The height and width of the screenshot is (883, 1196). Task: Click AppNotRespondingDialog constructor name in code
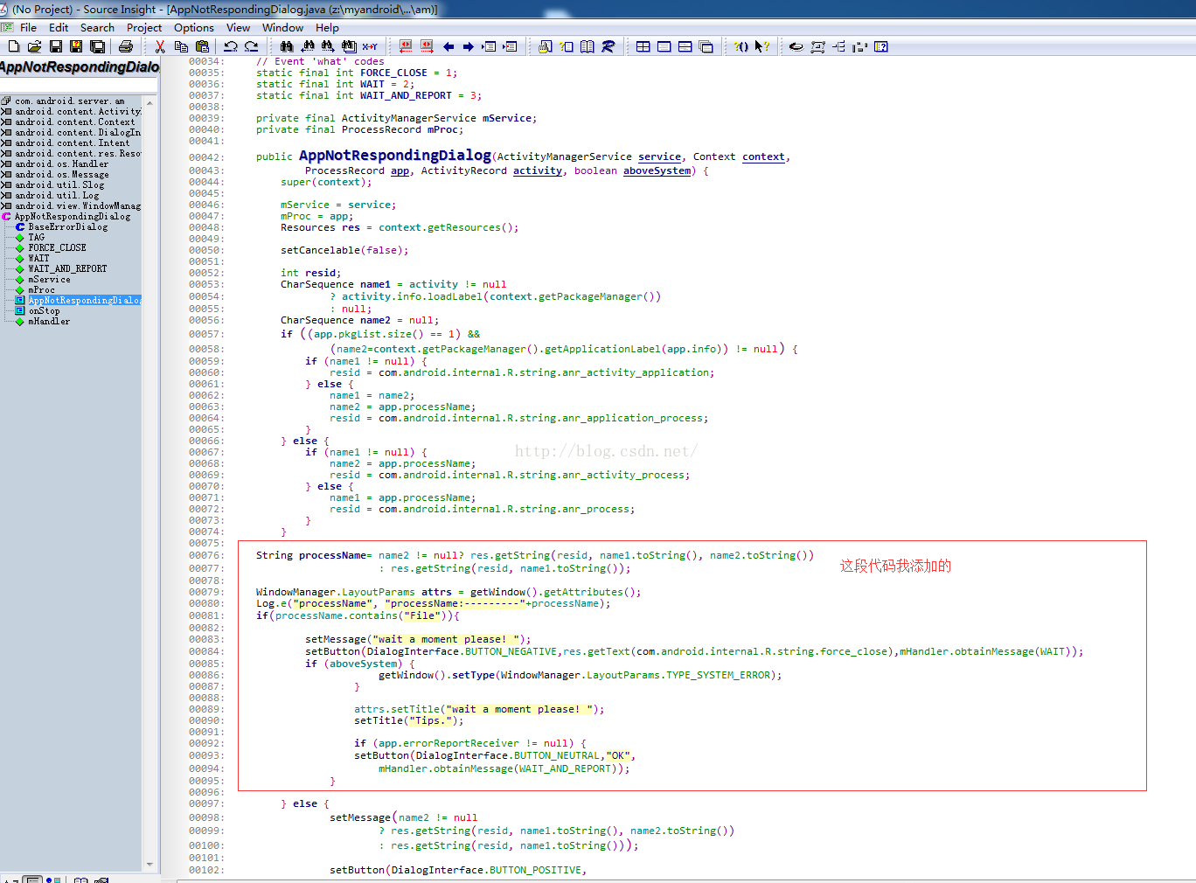pos(395,156)
